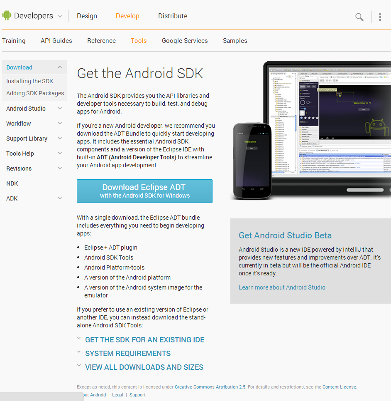Open the Support footer link
Screen dimensions: 391x401
tap(137, 395)
